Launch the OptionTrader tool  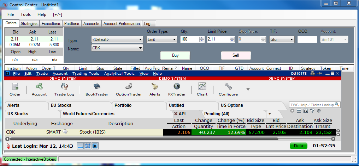(x=129, y=90)
